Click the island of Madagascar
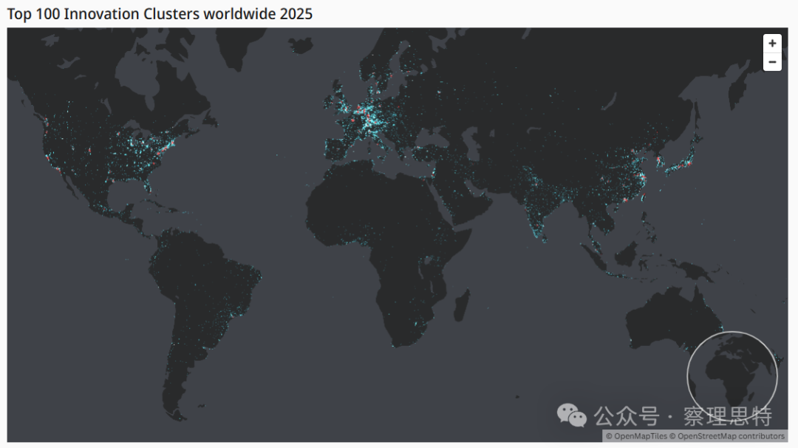798x448 pixels. 462,304
